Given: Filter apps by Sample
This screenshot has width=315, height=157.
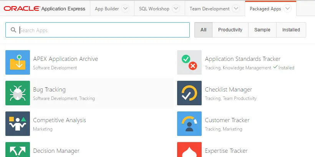Looking at the screenshot, I should pyautogui.click(x=262, y=30).
